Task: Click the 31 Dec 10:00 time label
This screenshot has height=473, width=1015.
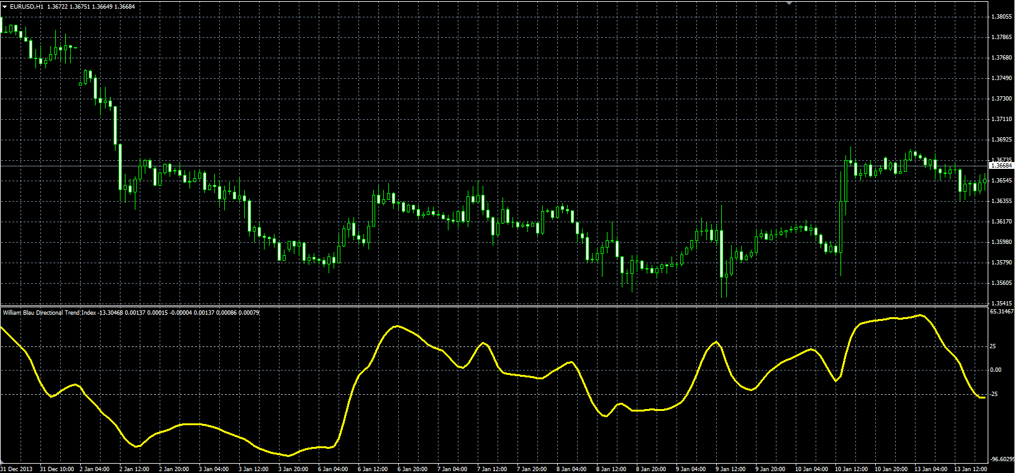Action: tap(57, 469)
